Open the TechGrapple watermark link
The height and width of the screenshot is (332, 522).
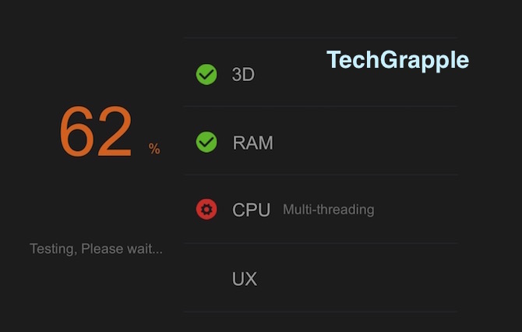coord(397,60)
